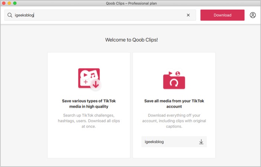Click the TikTok media download illustration
The image size is (261, 167).
click(89, 79)
